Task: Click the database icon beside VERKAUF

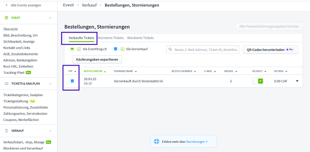Action: click(x=7, y=131)
